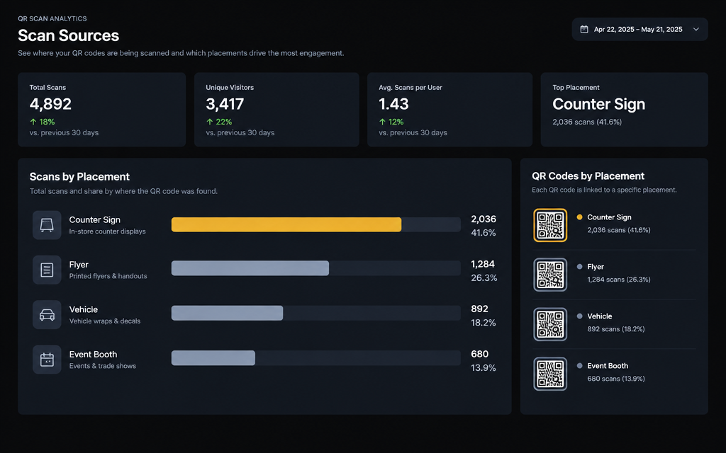Open the Vehicle QR code thumbnail
The height and width of the screenshot is (453, 726).
550,324
